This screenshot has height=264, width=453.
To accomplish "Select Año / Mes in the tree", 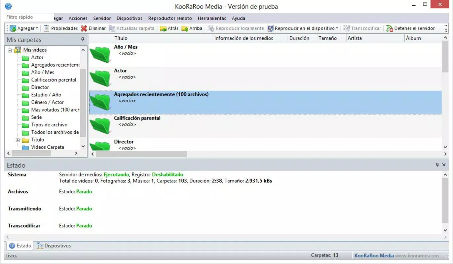I will point(43,72).
